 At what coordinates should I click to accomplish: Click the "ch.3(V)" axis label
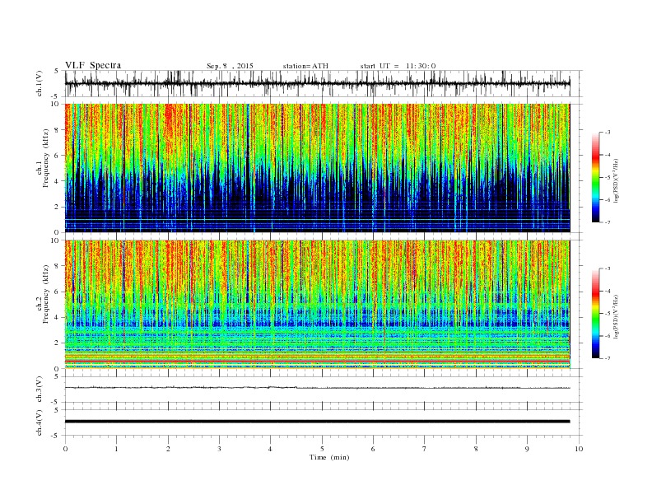40,390
